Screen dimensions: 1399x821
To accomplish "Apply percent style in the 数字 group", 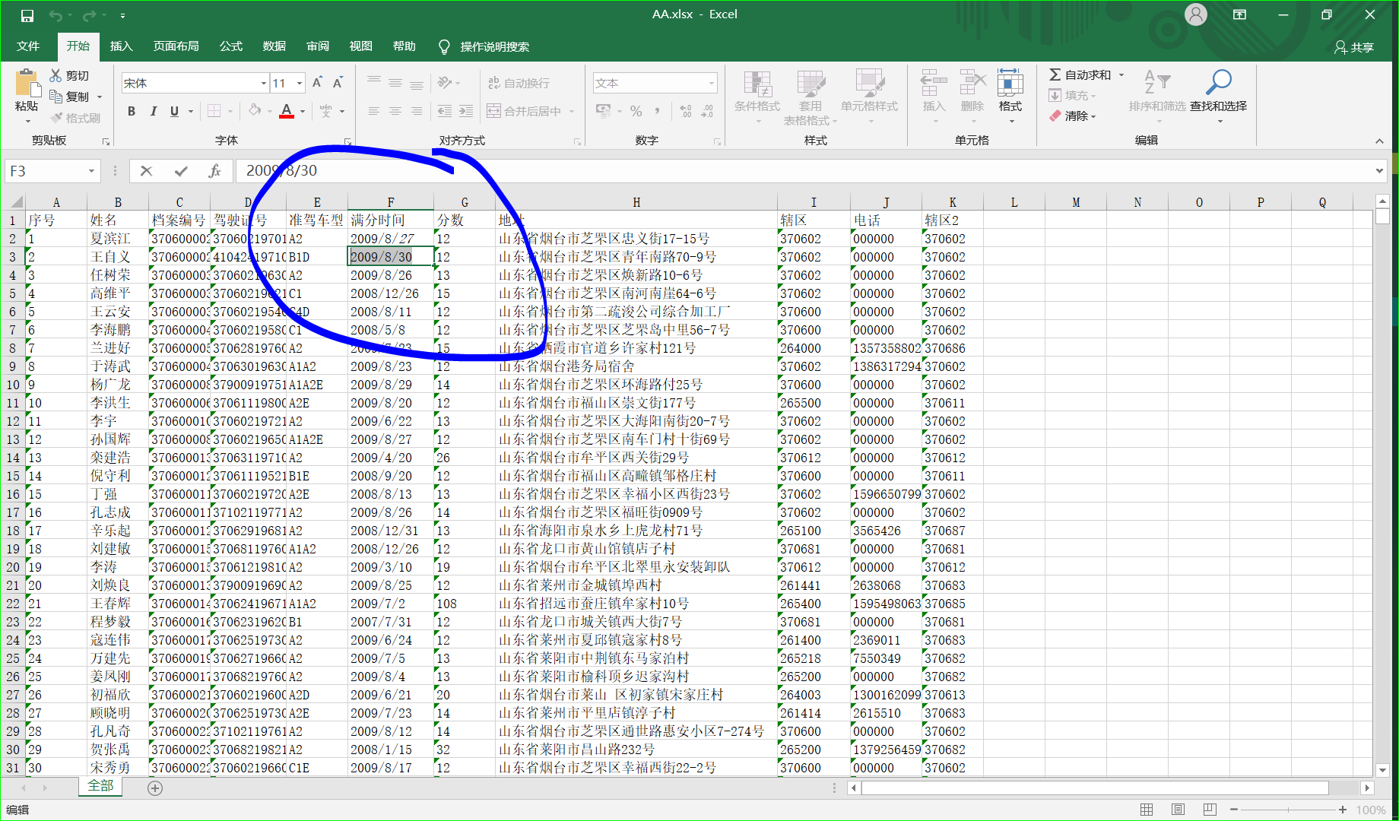I will click(x=636, y=111).
